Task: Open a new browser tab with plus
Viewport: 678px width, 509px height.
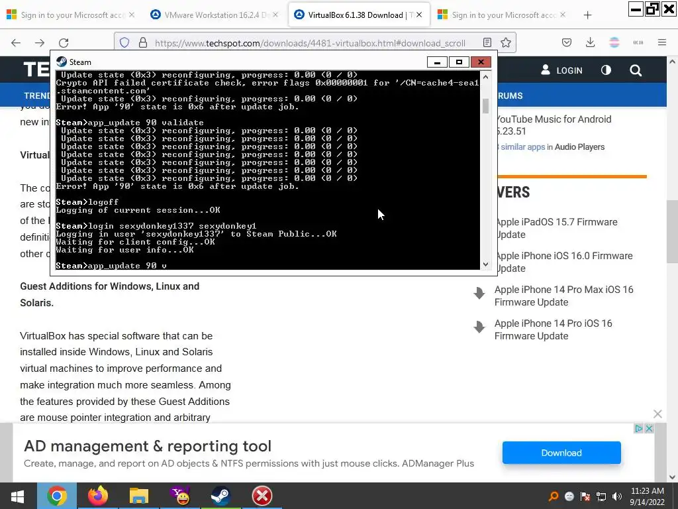Action: [587, 15]
